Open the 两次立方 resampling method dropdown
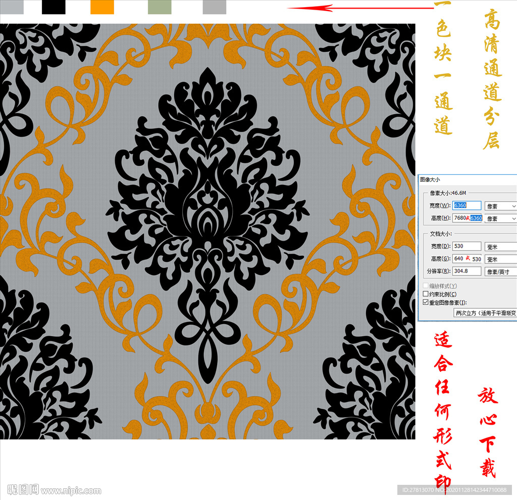Viewport: 517px width, 500px height. 485,313
